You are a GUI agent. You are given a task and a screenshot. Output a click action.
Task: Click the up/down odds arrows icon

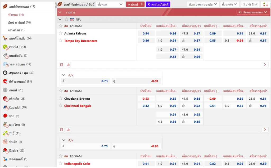click(265, 5)
